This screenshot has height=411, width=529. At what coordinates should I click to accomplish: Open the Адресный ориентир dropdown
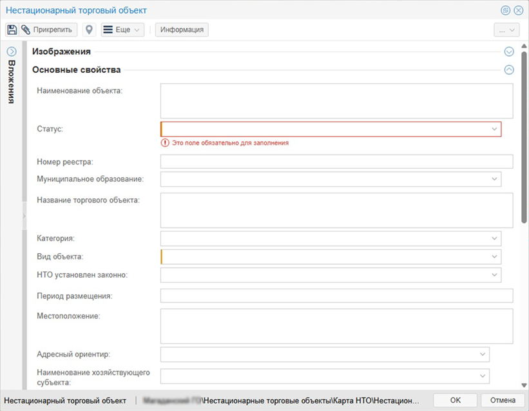point(483,354)
